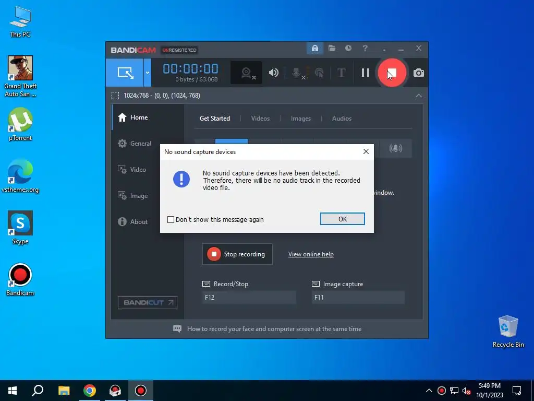Click the BANDICUT button
The image size is (534, 401).
(x=148, y=302)
